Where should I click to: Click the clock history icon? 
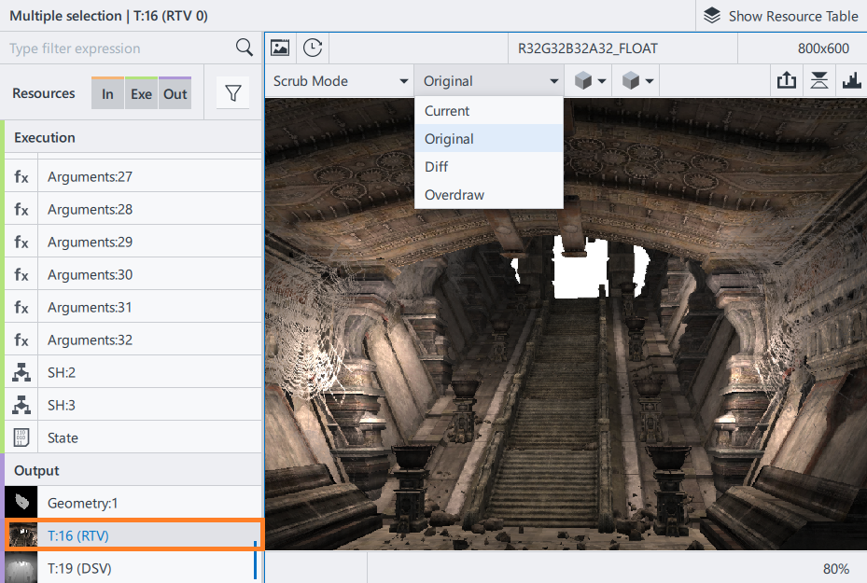[x=313, y=49]
